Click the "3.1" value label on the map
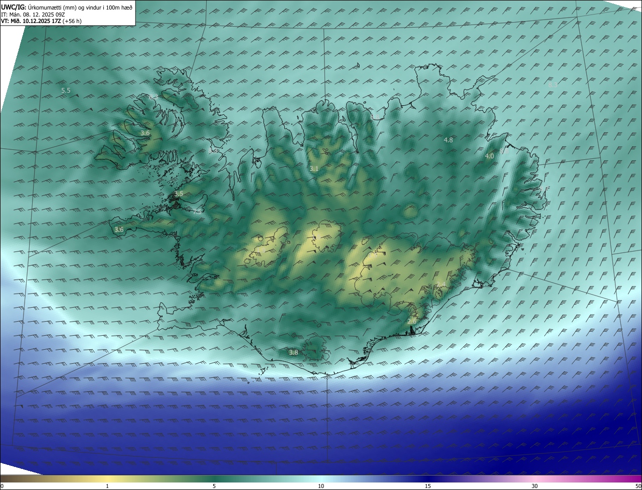 (314, 169)
